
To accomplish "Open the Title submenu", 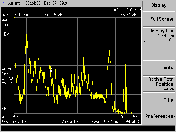I will coord(159,100).
